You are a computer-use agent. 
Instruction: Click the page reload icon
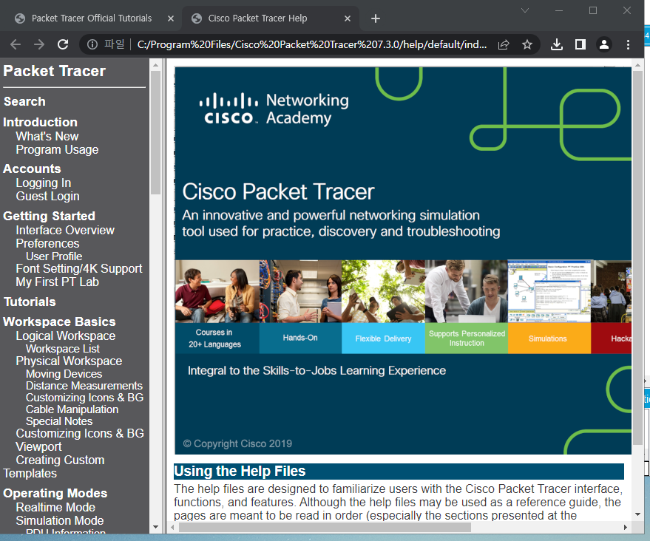pyautogui.click(x=64, y=44)
